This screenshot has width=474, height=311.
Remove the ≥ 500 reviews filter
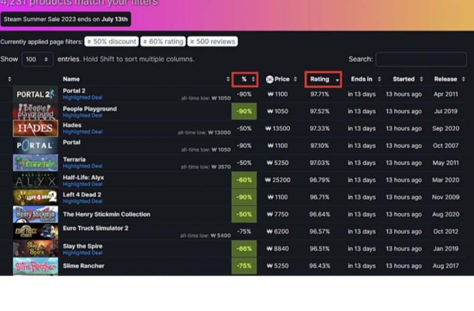tap(213, 41)
